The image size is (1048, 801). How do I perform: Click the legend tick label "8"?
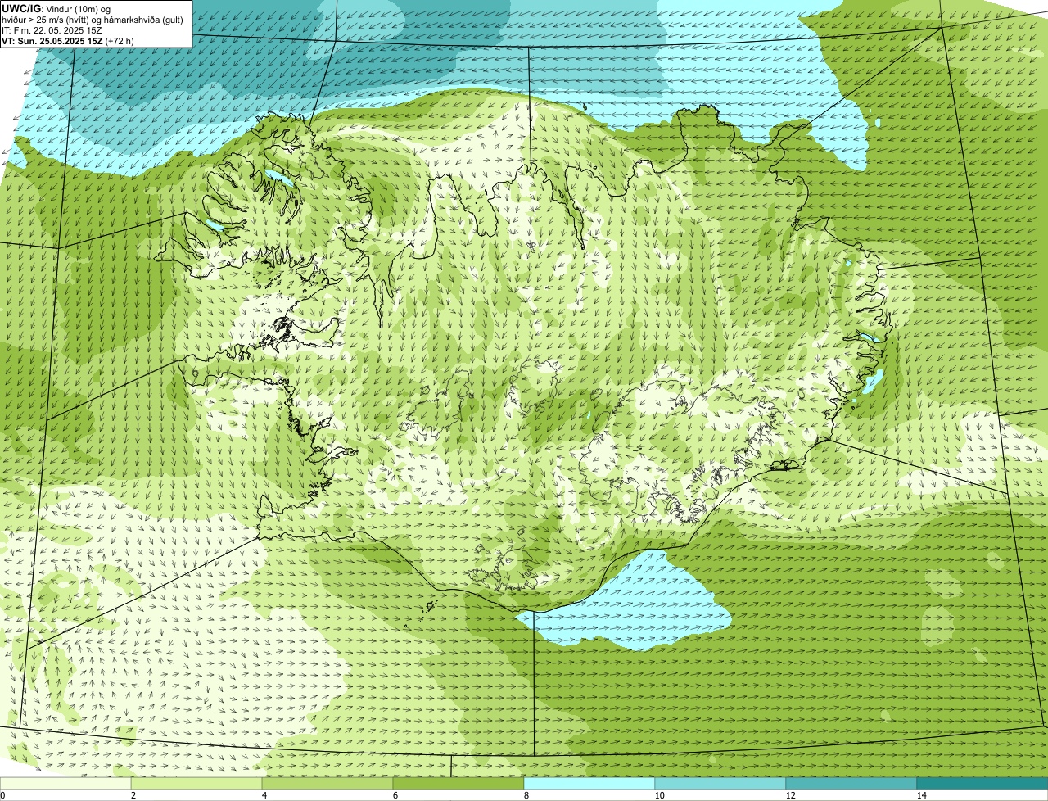[526, 795]
